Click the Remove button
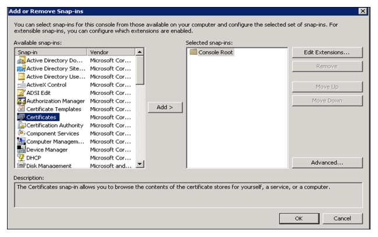Image resolution: width=378 pixels, height=237 pixels. point(327,66)
